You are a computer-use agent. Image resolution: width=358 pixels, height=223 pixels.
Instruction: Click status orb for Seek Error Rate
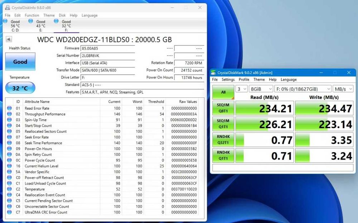click(9, 137)
